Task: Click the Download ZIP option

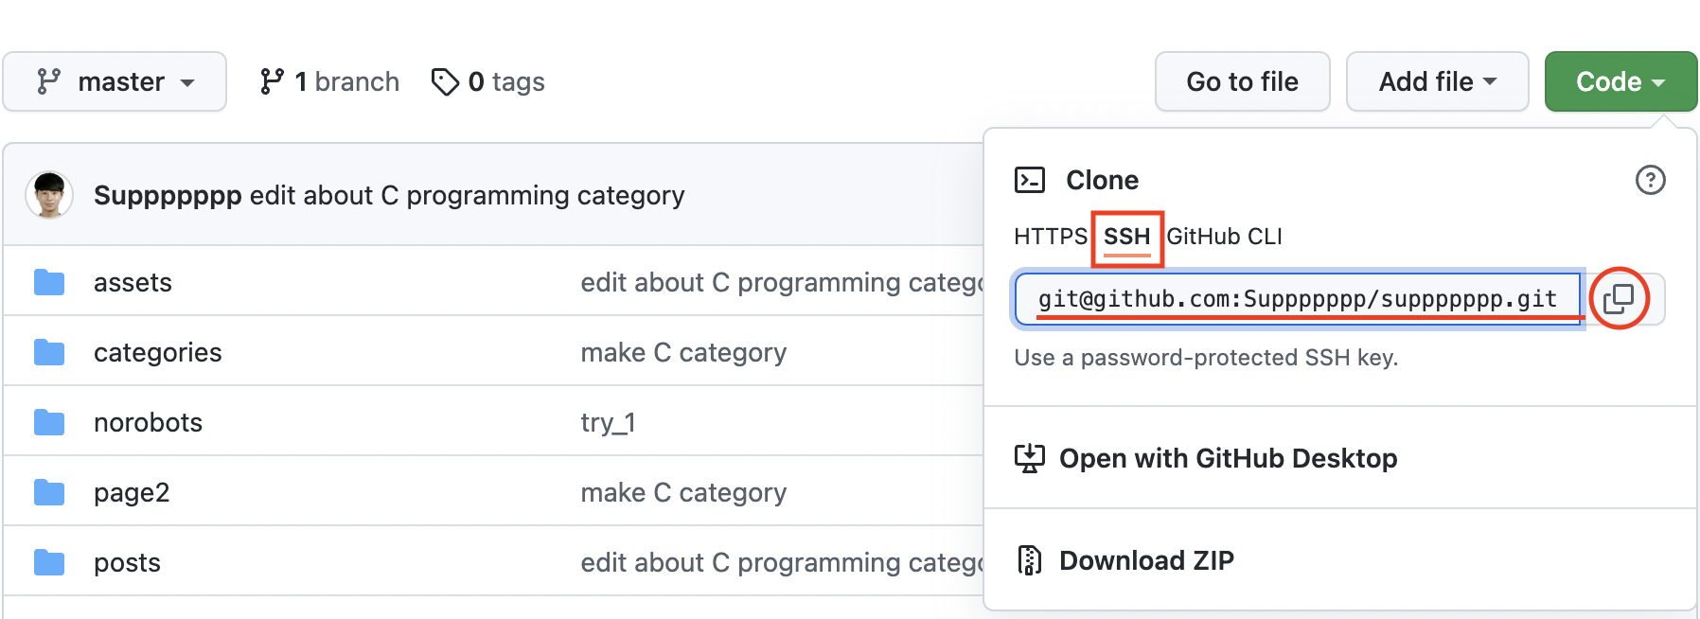Action: pos(1145,560)
